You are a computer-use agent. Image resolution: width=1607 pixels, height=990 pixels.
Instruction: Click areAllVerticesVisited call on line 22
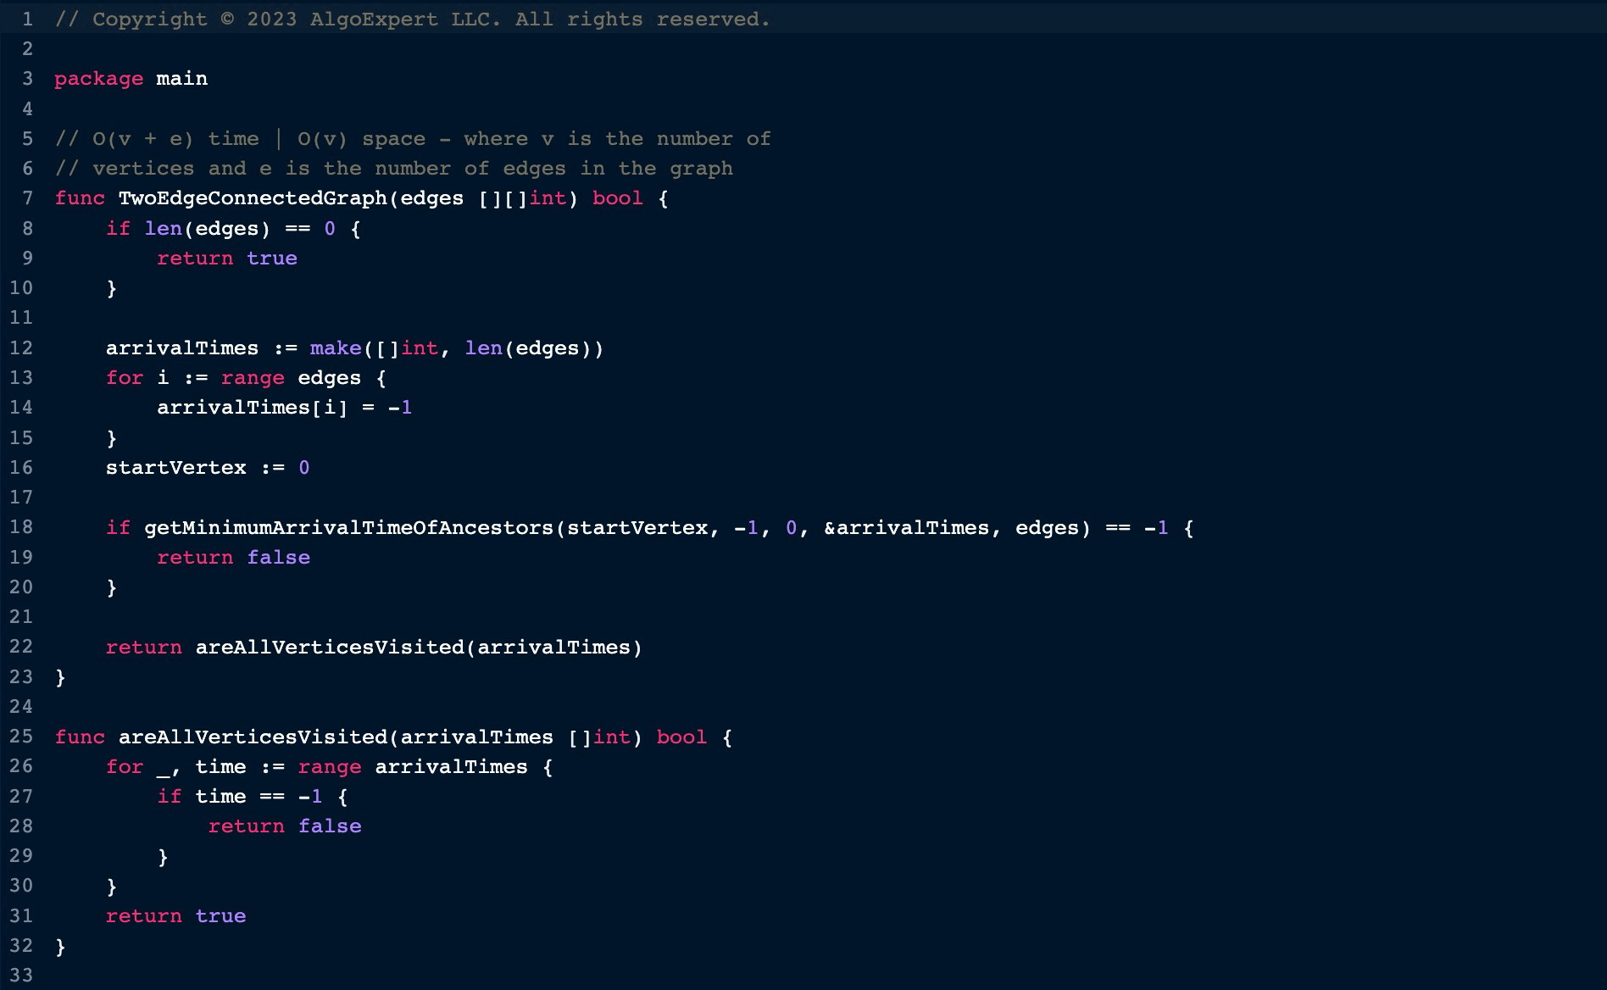tap(330, 648)
